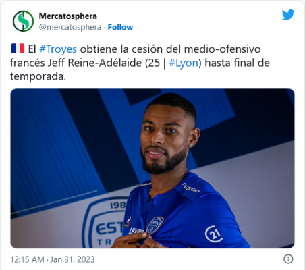
Task: Click the player's face in the photo
Action: tap(164, 140)
